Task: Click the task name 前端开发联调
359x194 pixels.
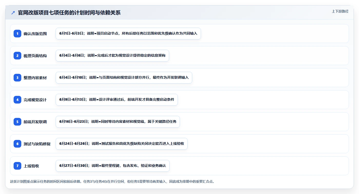Action: tap(35, 122)
